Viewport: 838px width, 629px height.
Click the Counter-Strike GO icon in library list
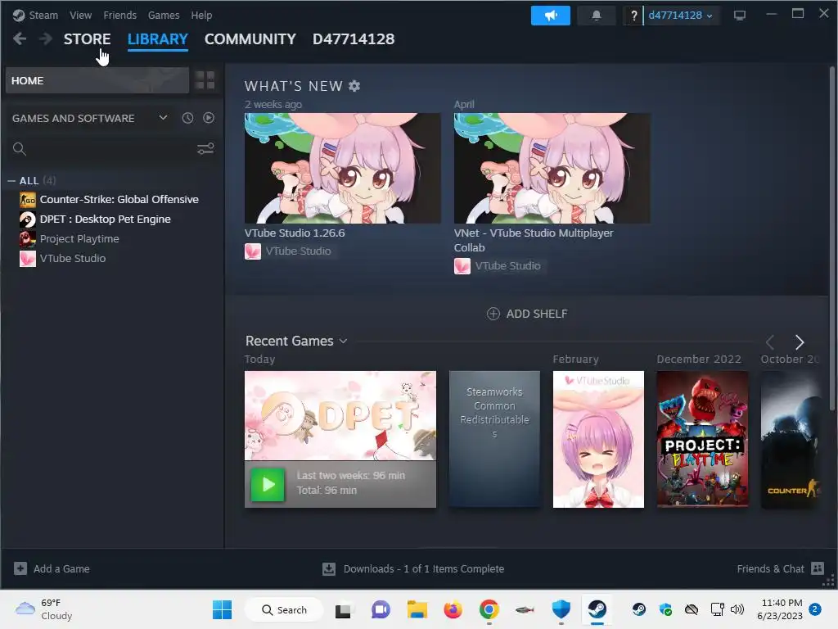(28, 200)
